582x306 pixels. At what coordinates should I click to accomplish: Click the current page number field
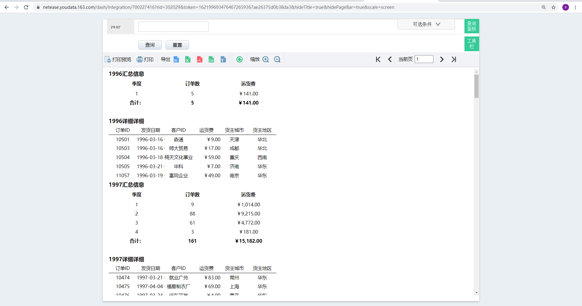(424, 59)
